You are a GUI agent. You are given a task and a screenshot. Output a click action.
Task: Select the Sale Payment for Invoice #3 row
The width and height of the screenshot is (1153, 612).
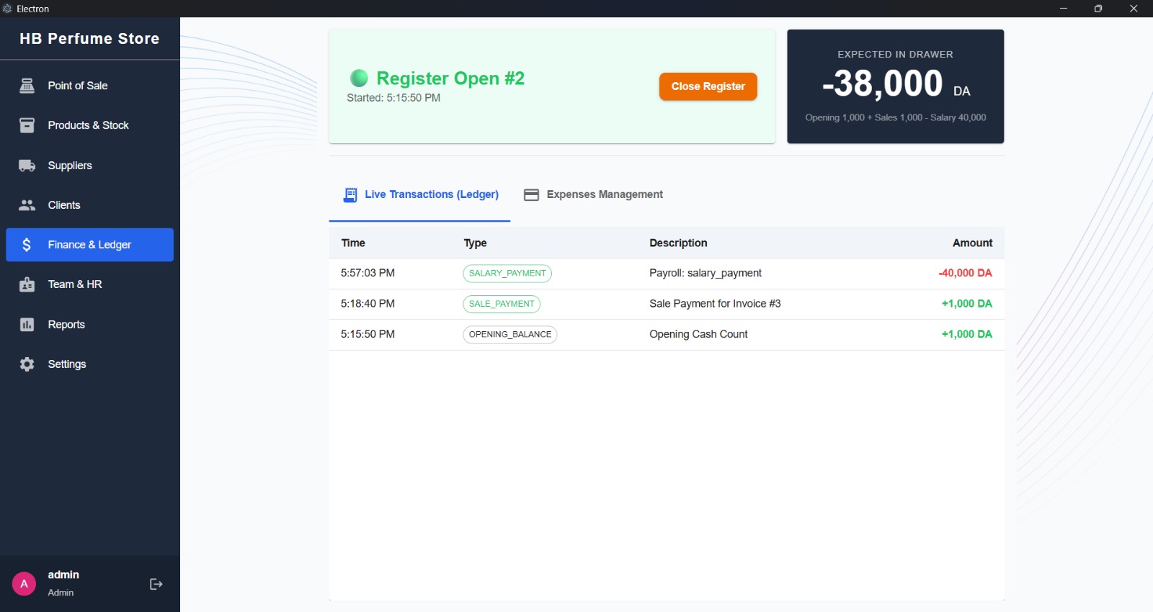click(714, 304)
